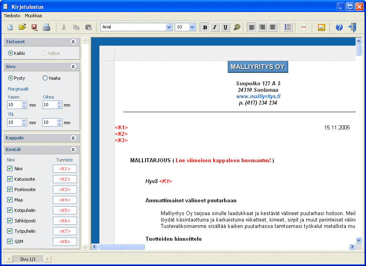Screen dimensions: 366x266
Task: Open help with question mark icon
Action: tap(339, 27)
